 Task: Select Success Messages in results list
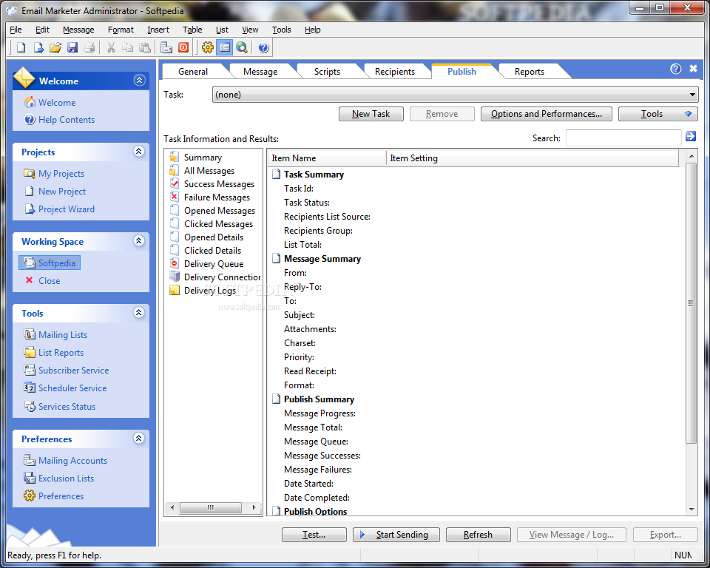[219, 184]
